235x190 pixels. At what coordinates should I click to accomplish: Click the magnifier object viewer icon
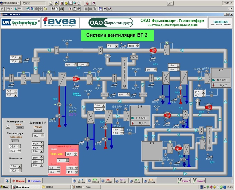pyautogui.click(x=75, y=3)
